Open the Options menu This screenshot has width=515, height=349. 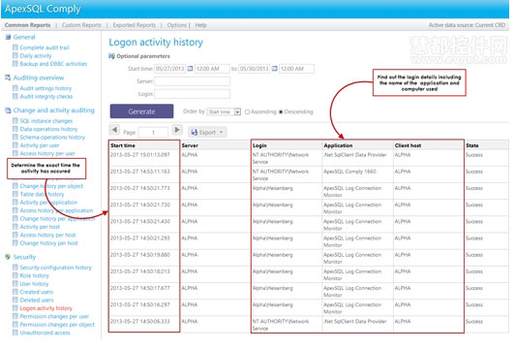(177, 25)
